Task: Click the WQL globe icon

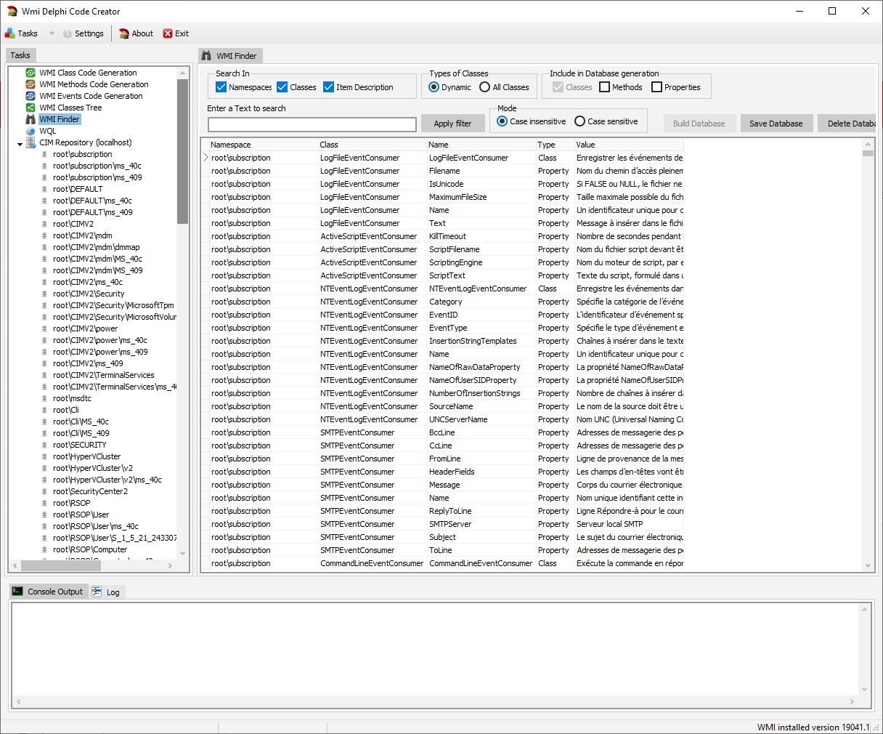Action: (x=30, y=131)
